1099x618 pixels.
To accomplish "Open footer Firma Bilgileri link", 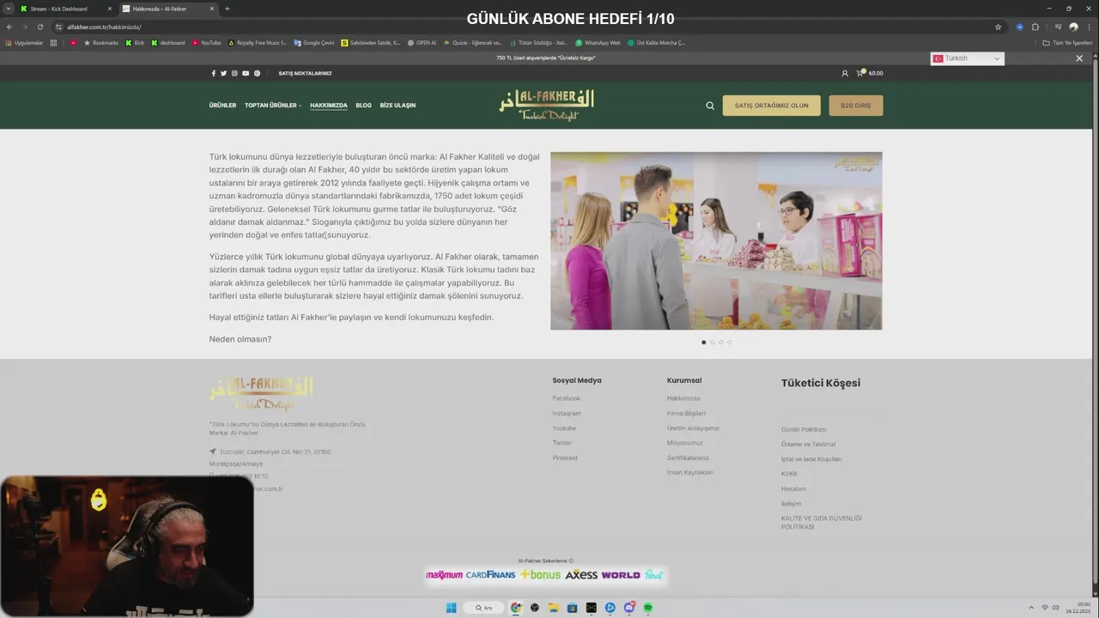I will 686,414.
